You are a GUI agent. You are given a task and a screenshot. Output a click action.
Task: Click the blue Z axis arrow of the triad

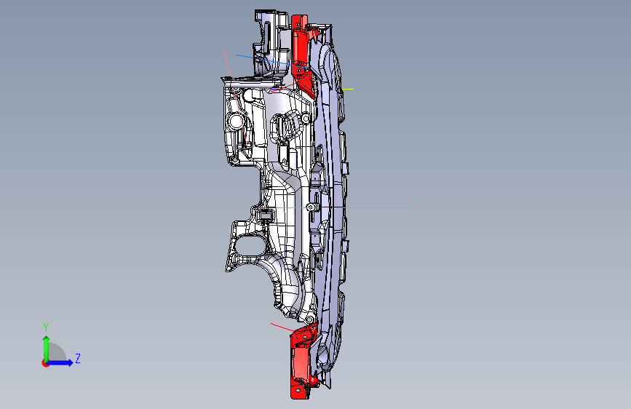[60, 362]
